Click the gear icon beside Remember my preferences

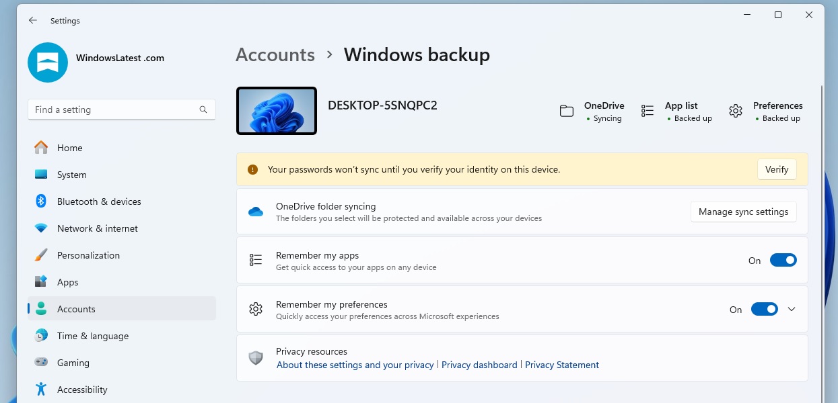tap(256, 309)
